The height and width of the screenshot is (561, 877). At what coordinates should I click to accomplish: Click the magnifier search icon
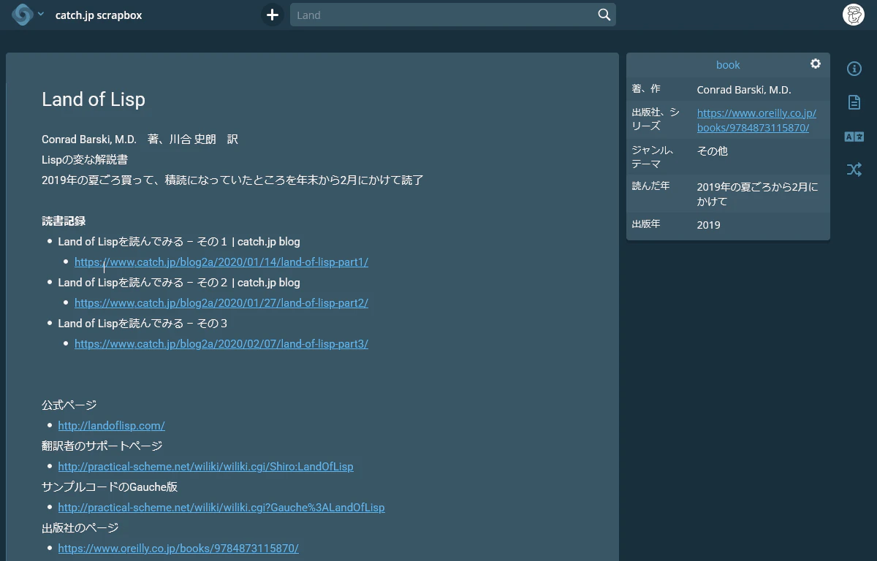click(x=604, y=15)
